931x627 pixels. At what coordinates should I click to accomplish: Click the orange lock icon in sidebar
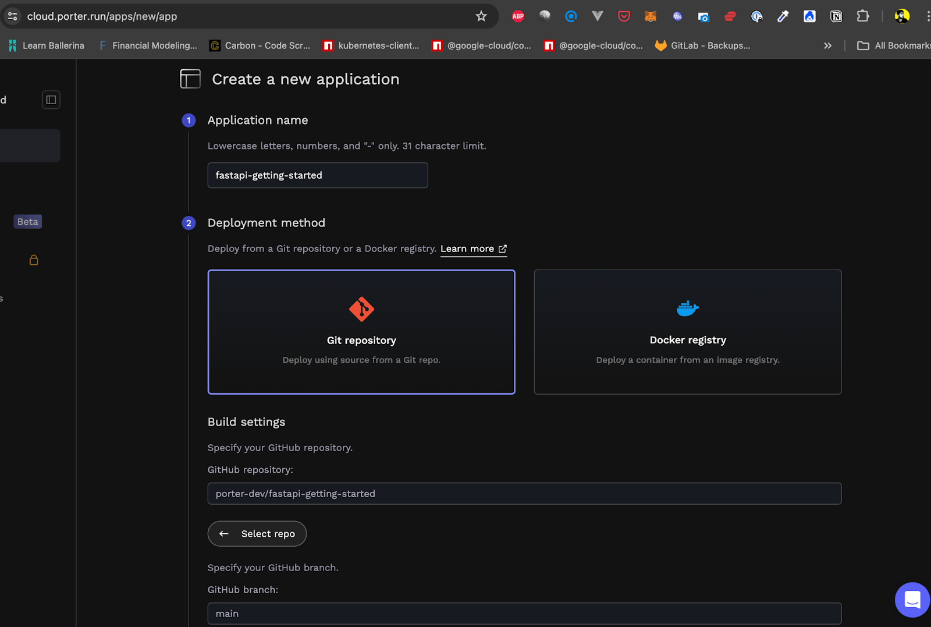34,260
